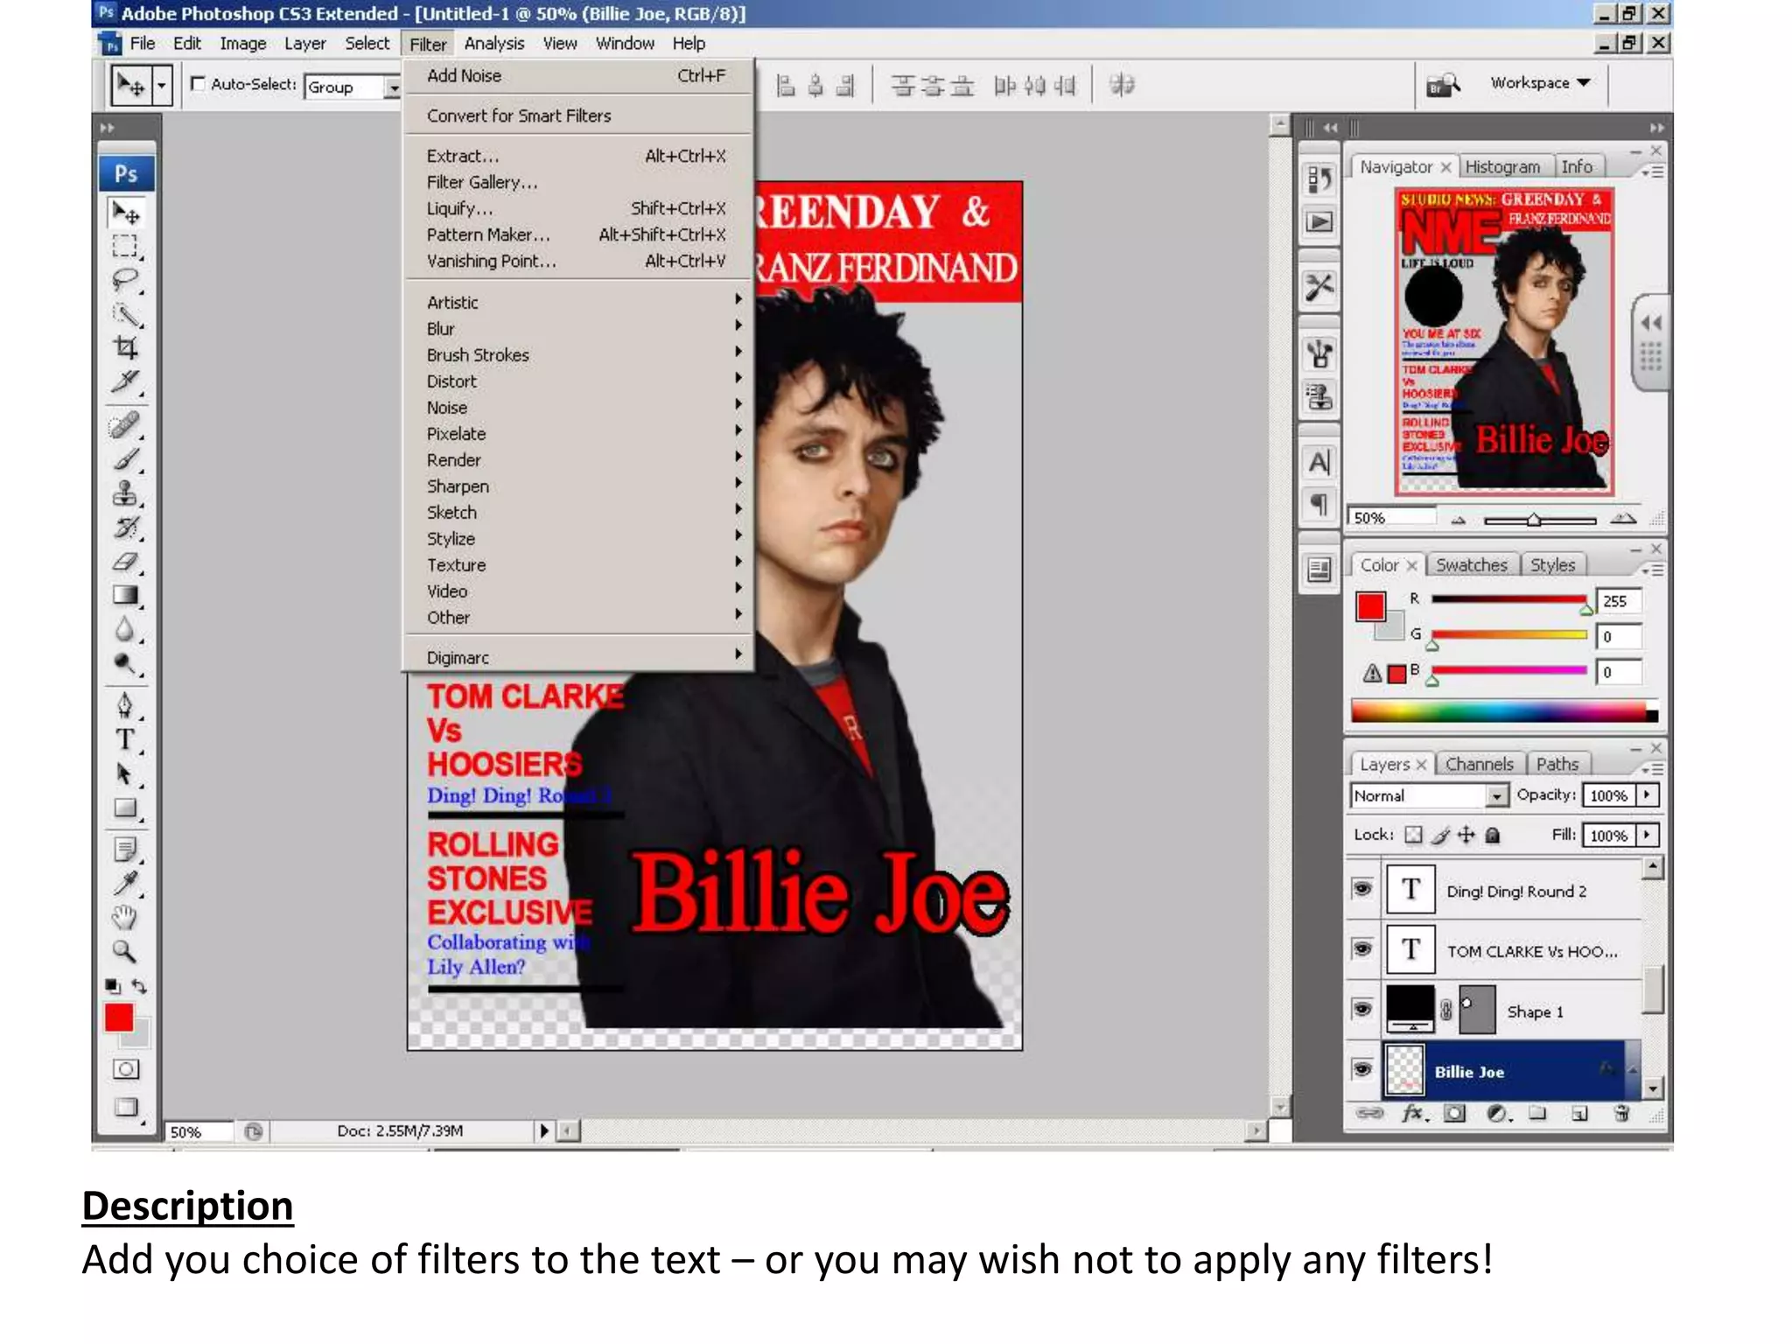Select the Eyedropper tool
This screenshot has height=1344, width=1792.
click(x=126, y=884)
